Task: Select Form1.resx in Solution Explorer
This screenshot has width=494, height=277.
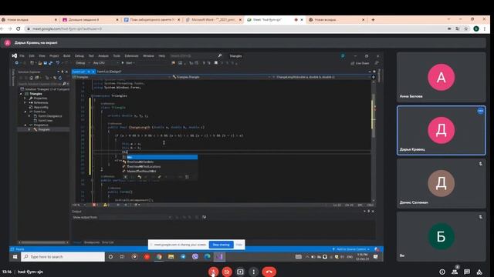Action: tap(46, 120)
